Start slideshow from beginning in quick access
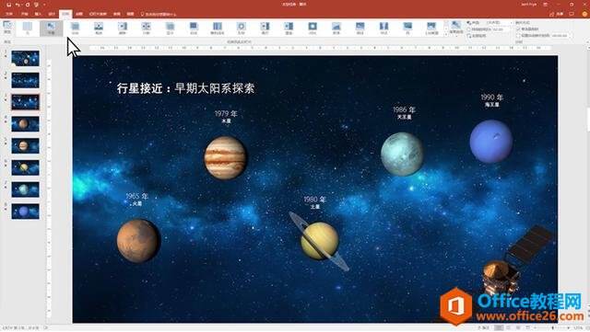Viewport: 590px width, 332px height. [x=36, y=5]
